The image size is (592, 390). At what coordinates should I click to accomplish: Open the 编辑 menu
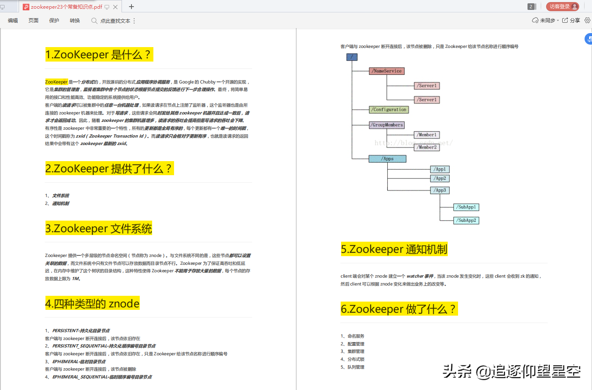pos(13,21)
